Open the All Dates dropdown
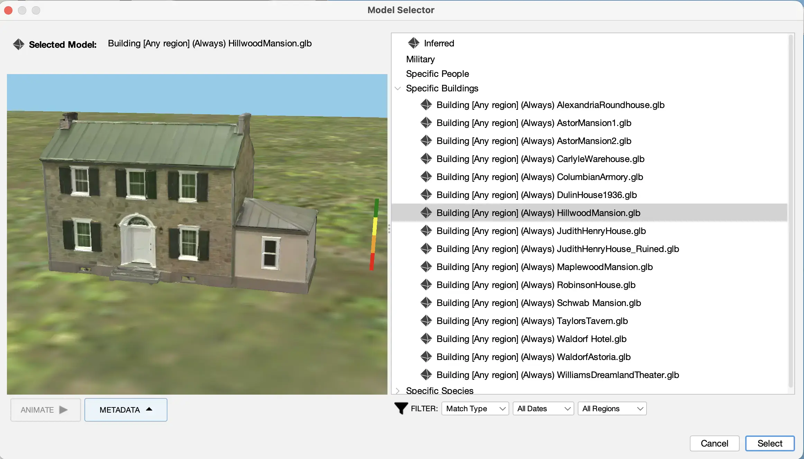The image size is (804, 459). pyautogui.click(x=543, y=408)
